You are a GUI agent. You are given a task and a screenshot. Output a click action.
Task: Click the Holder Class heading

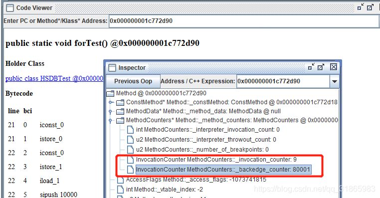coord(25,63)
